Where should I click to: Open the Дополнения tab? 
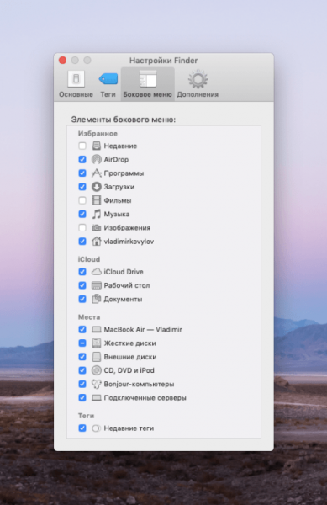click(x=198, y=83)
